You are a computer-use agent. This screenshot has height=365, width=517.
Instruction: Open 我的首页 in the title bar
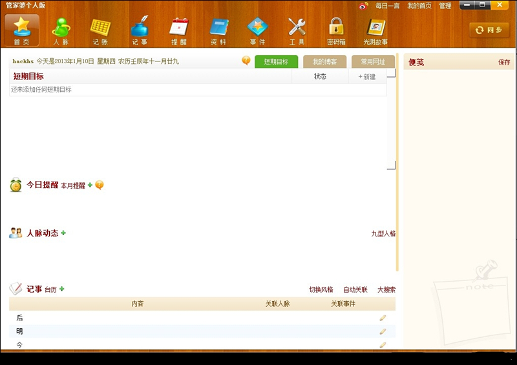[419, 6]
